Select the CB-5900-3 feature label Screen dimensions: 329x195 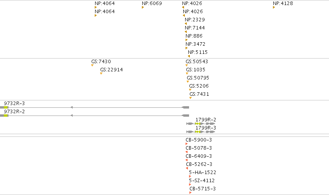199,140
